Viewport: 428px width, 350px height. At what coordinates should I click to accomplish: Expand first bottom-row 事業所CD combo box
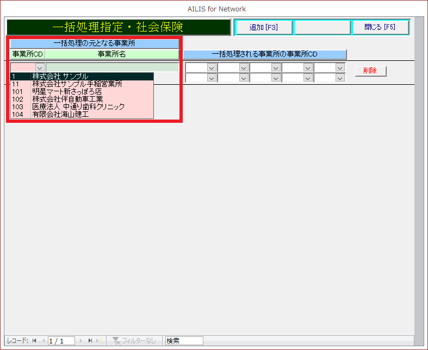pos(212,78)
